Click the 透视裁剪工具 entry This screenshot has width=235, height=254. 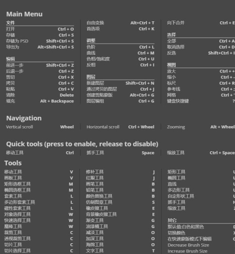tap(17, 238)
